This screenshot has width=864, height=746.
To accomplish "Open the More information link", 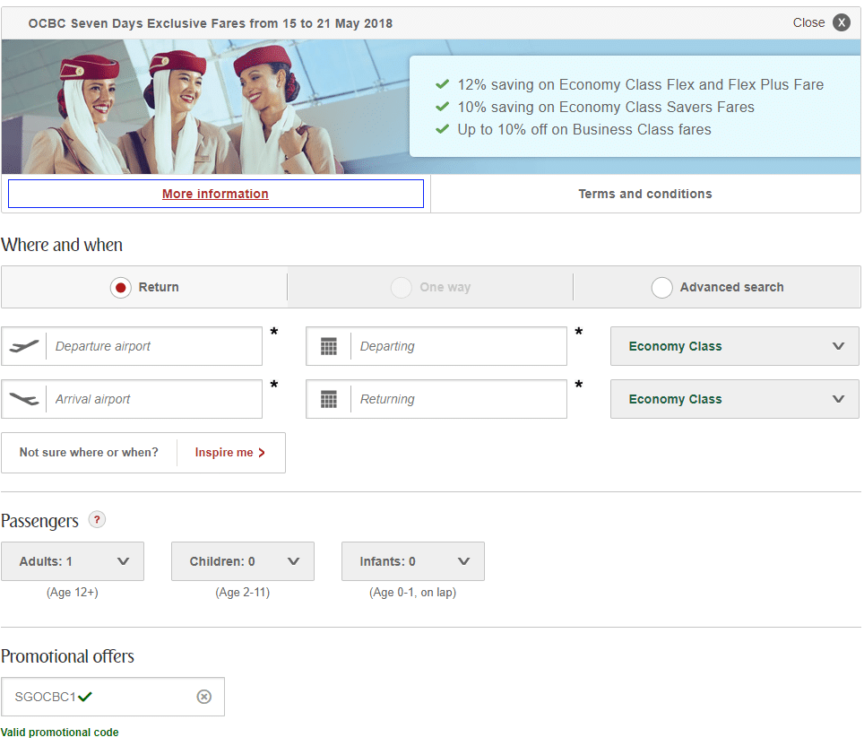I will [215, 194].
